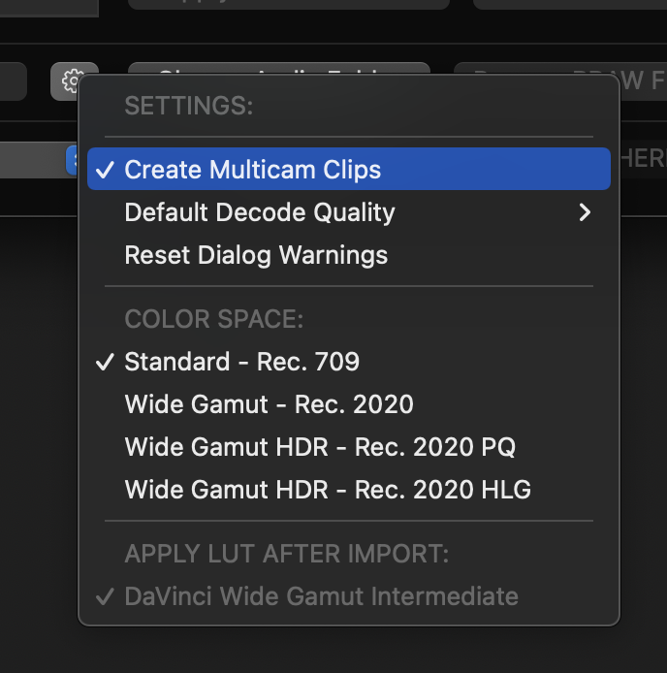The width and height of the screenshot is (667, 673).
Task: Expand the chevron arrow beside Default Decode Quality
Action: click(584, 212)
